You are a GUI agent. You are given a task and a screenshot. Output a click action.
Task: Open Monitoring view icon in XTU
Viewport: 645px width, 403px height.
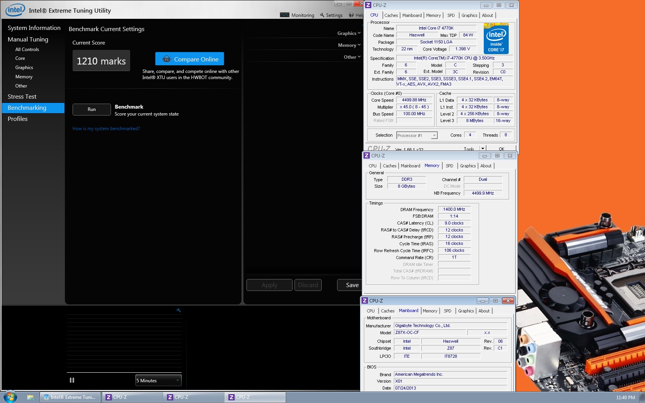click(285, 15)
